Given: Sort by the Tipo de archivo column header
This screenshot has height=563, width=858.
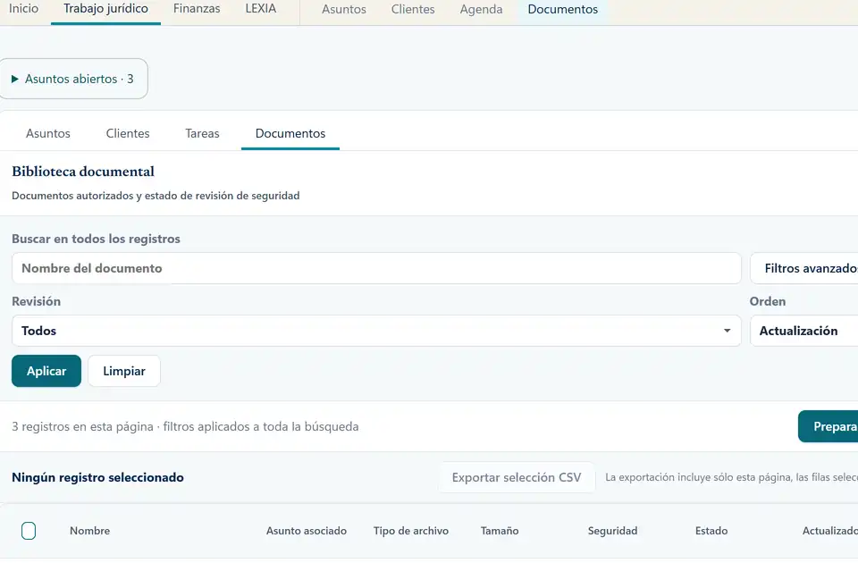Looking at the screenshot, I should click(x=411, y=531).
